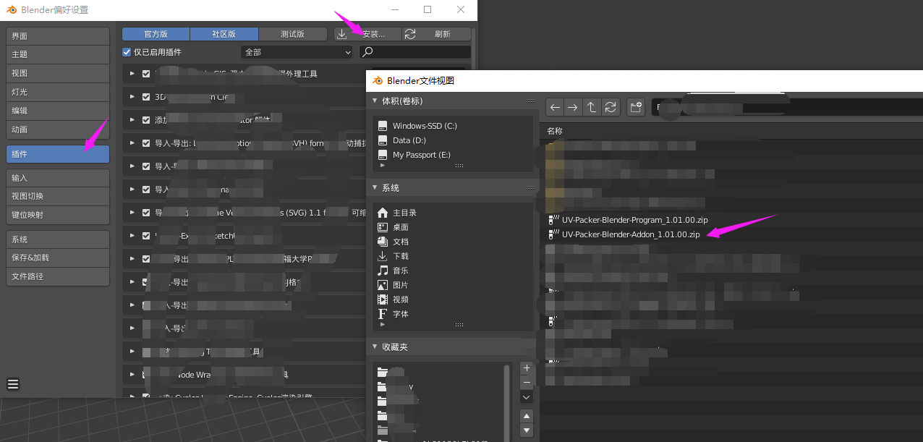The width and height of the screenshot is (923, 442).
Task: Open the 保存&加载 preferences section
Action: coord(58,258)
